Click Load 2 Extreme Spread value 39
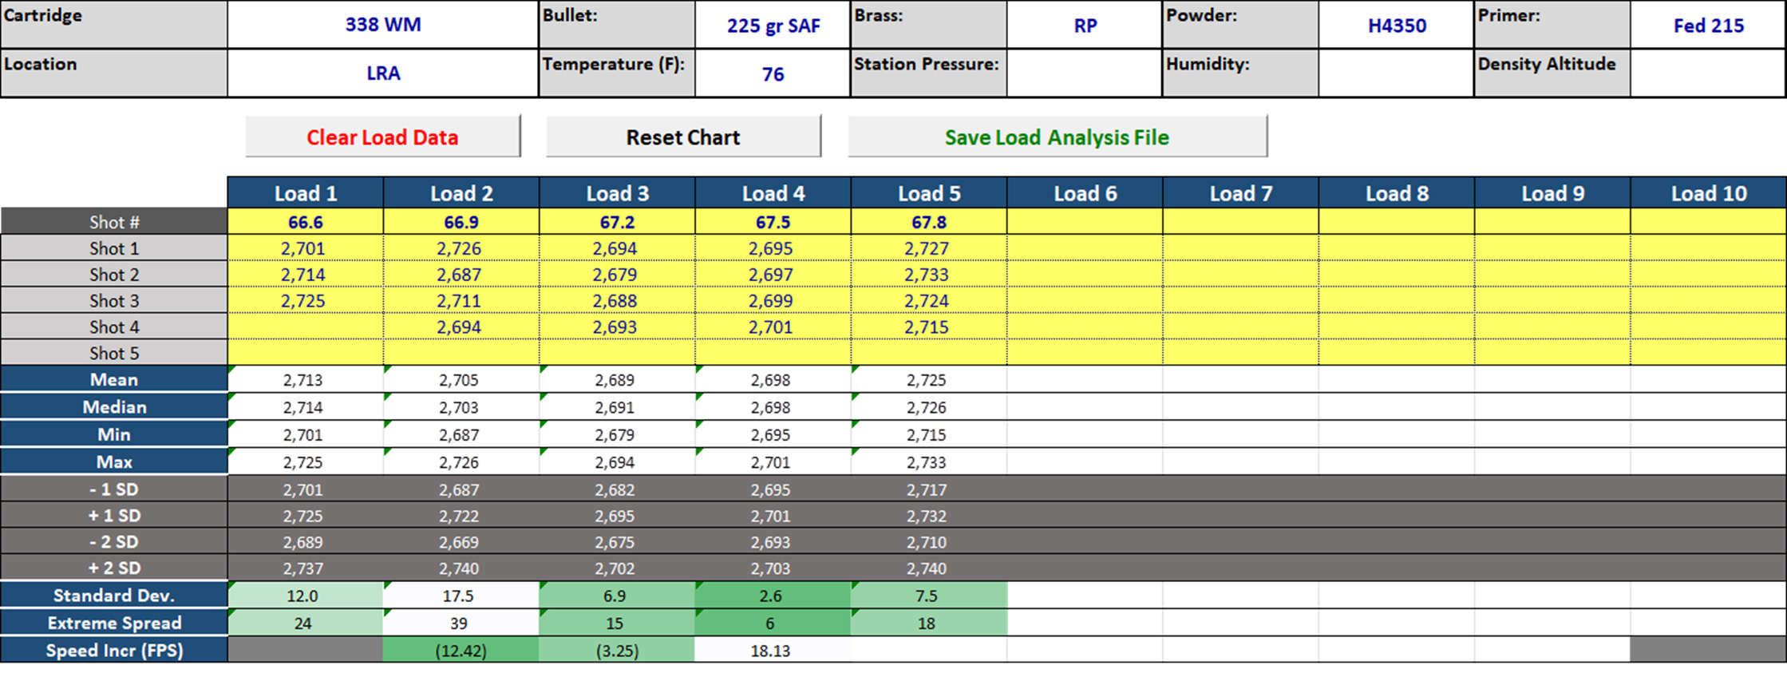Screen dimensions: 1787x689 tap(461, 624)
